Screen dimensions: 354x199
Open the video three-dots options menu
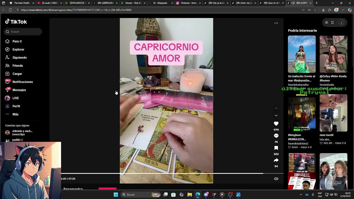click(x=276, y=23)
